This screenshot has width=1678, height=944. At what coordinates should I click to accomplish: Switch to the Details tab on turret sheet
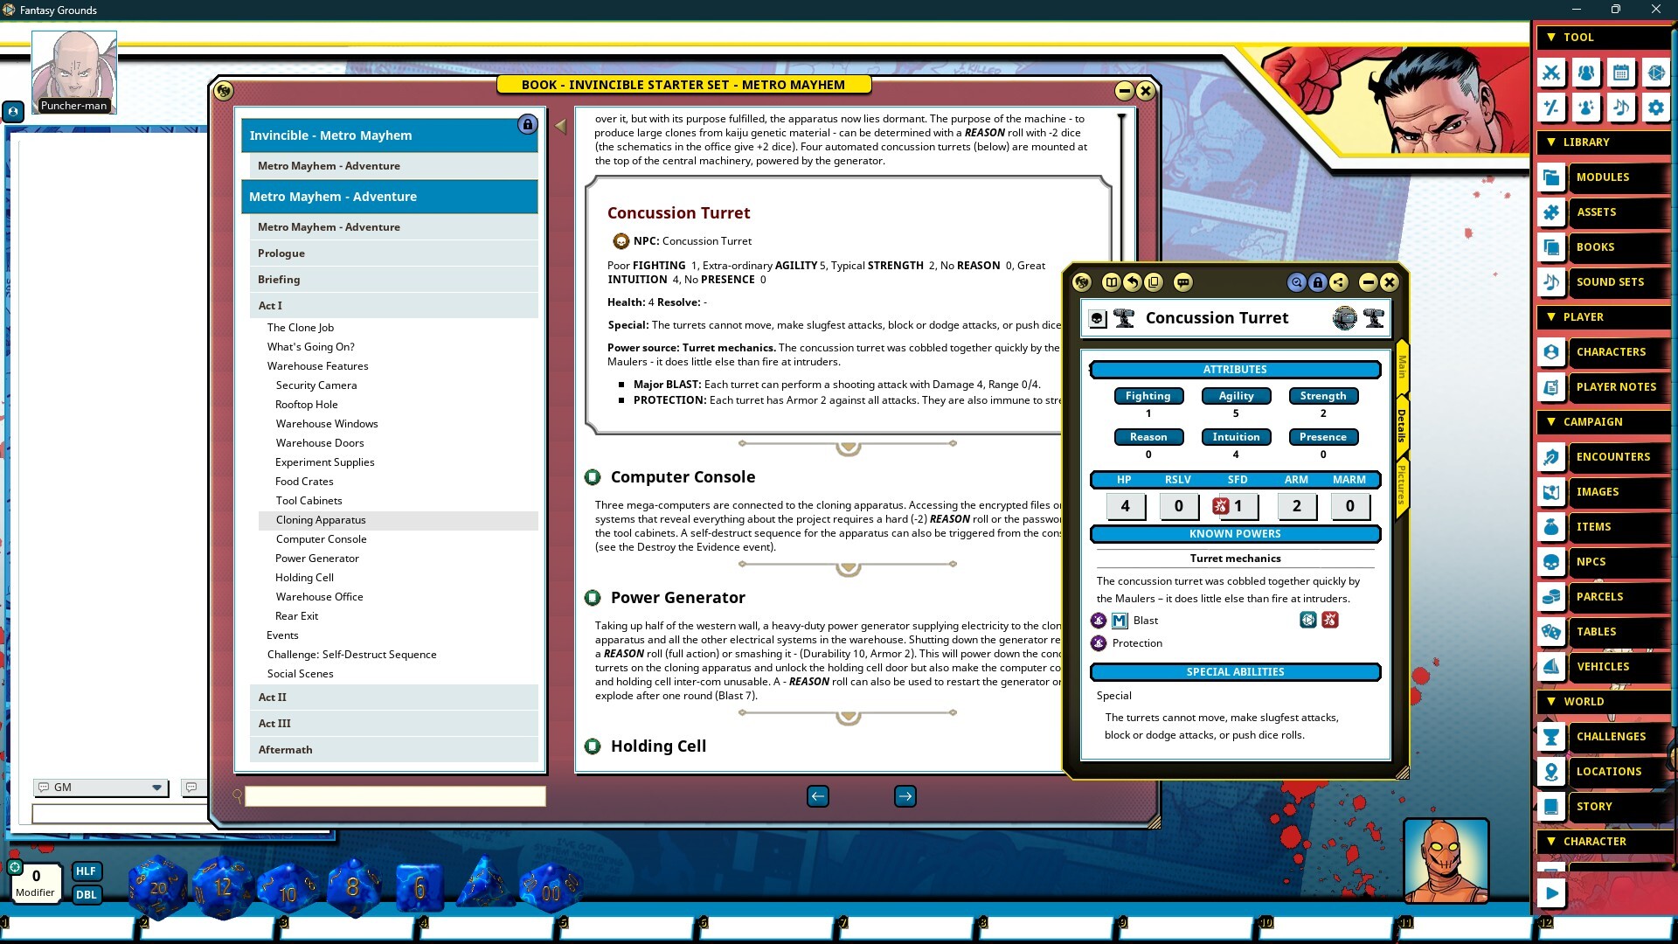(x=1402, y=426)
